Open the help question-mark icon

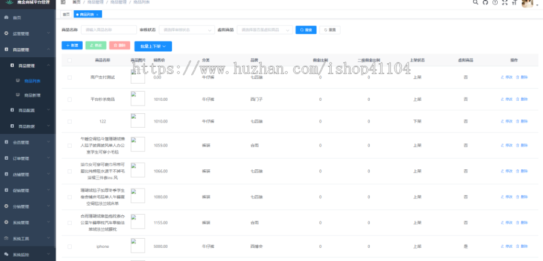point(495,2)
